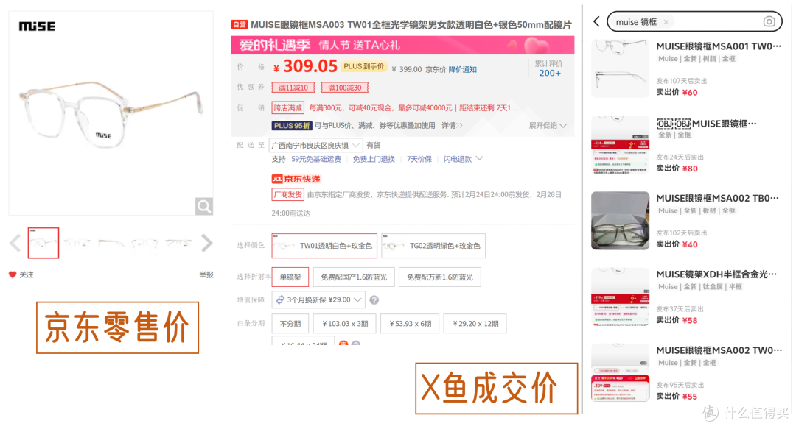The image size is (796, 429).
Task: Click 闪电退款 link
Action: click(458, 159)
